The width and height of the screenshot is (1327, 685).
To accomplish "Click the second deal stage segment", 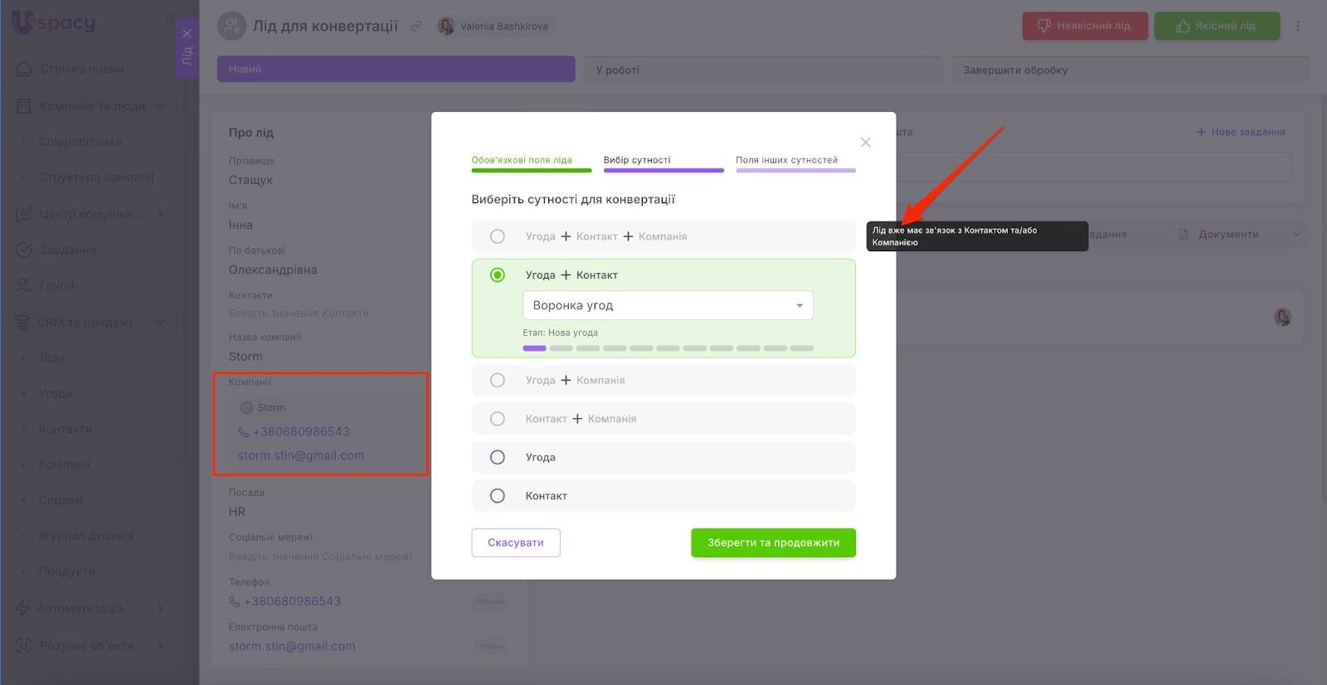I will (561, 348).
